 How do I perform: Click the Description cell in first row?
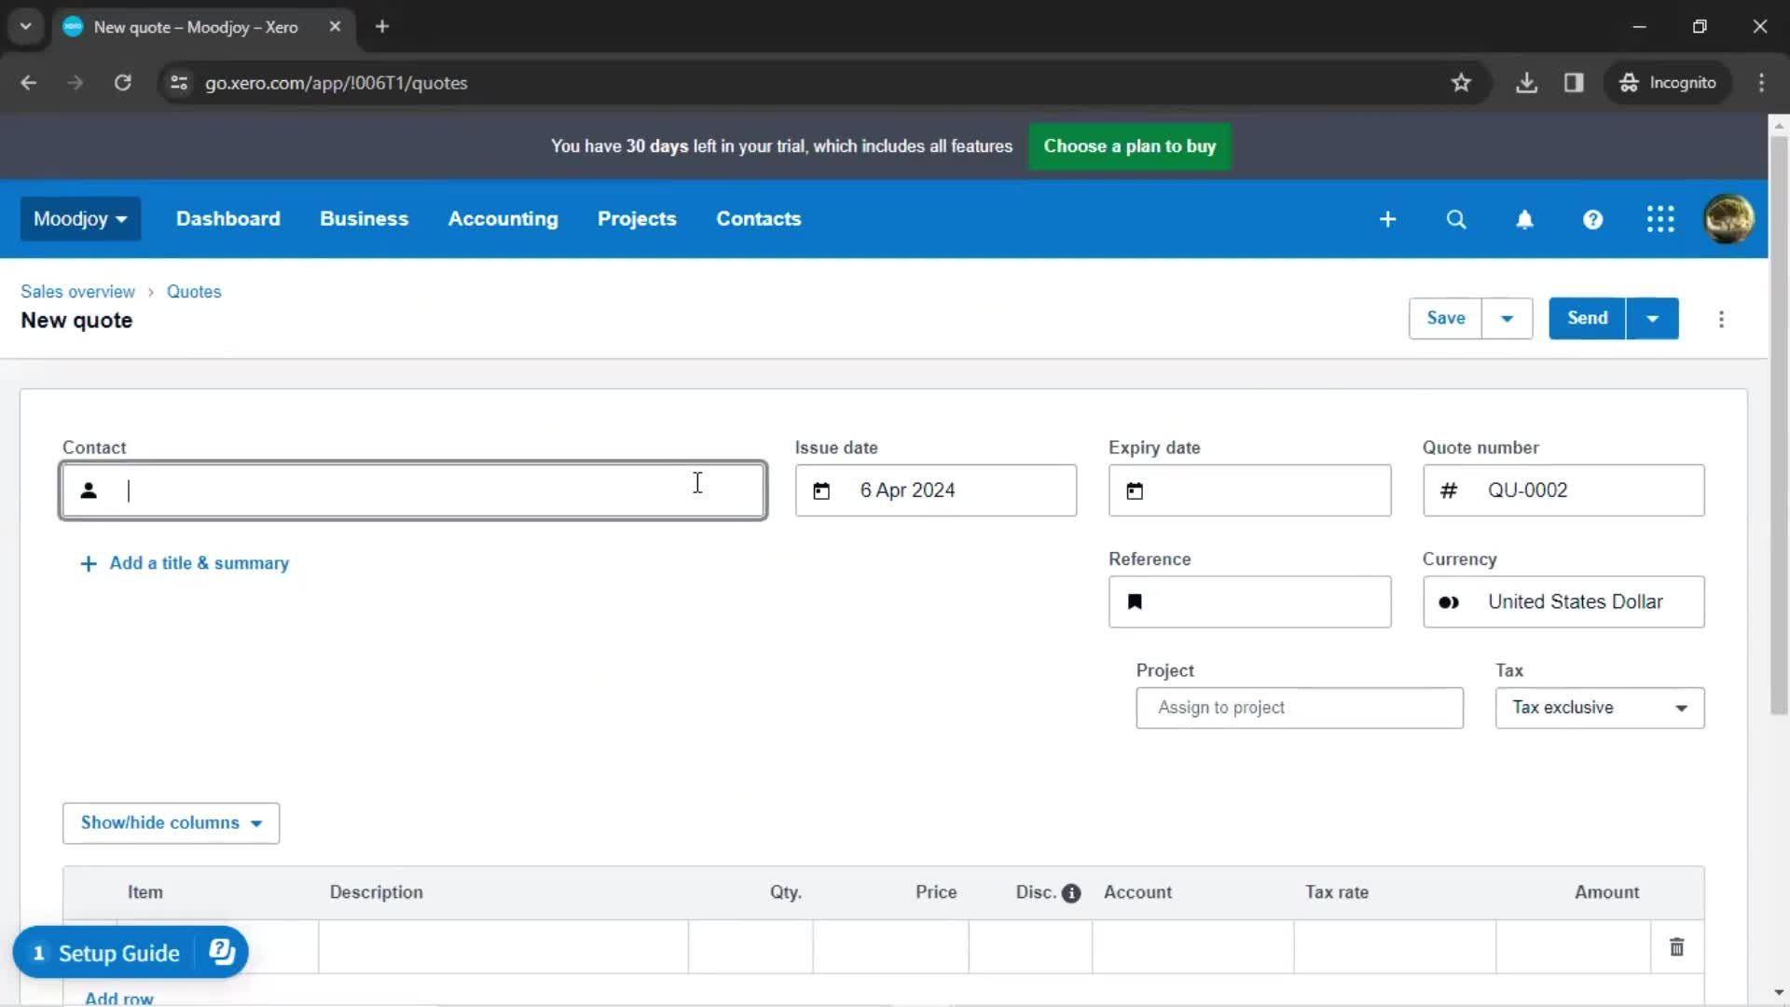[x=503, y=947]
